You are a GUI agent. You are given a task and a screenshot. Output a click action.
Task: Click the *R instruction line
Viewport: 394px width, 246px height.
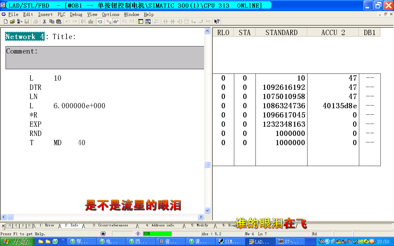[33, 115]
